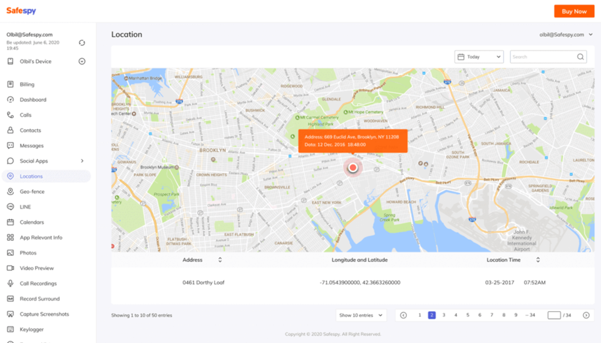Click the 03-25-2017 date cell

point(500,282)
